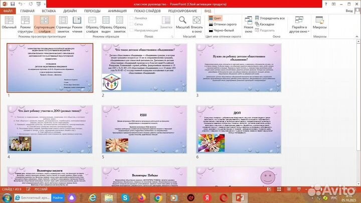Open Handout Master (Образец выдач)
The width and height of the screenshot is (361, 203).
pyautogui.click(x=106, y=25)
